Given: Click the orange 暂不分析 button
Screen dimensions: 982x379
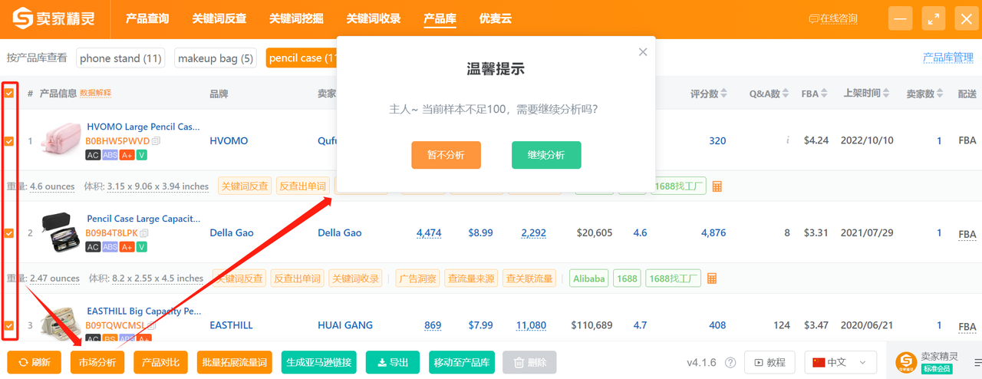Looking at the screenshot, I should pos(446,155).
